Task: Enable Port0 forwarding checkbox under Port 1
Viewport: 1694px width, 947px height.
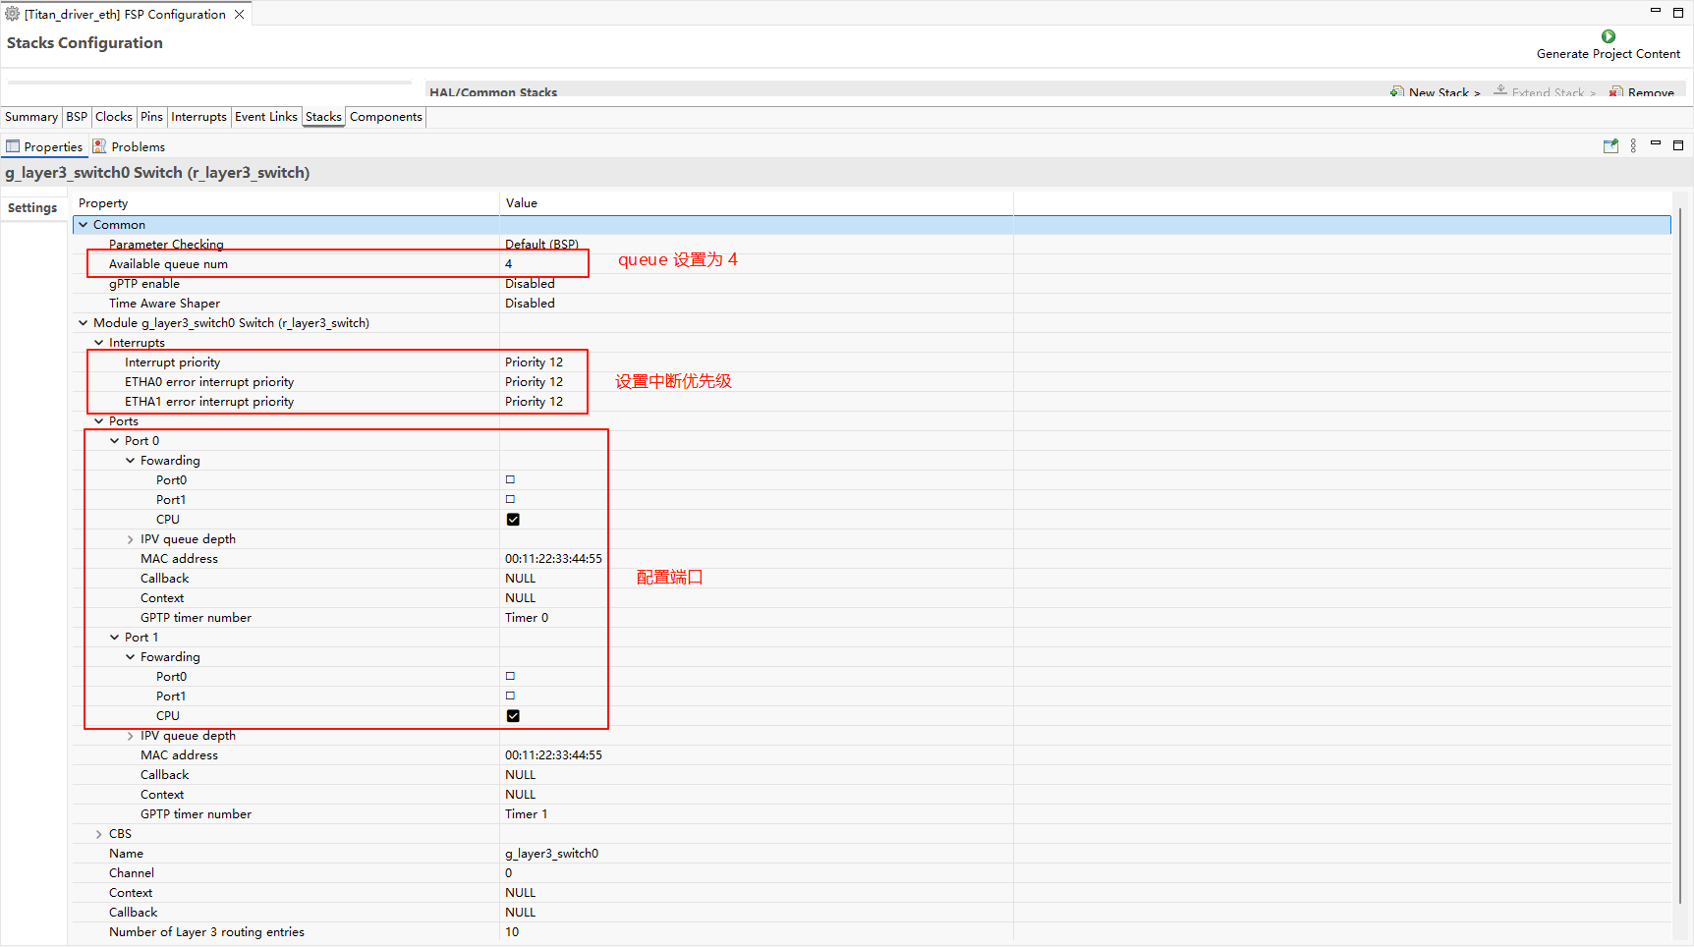Action: (x=510, y=677)
